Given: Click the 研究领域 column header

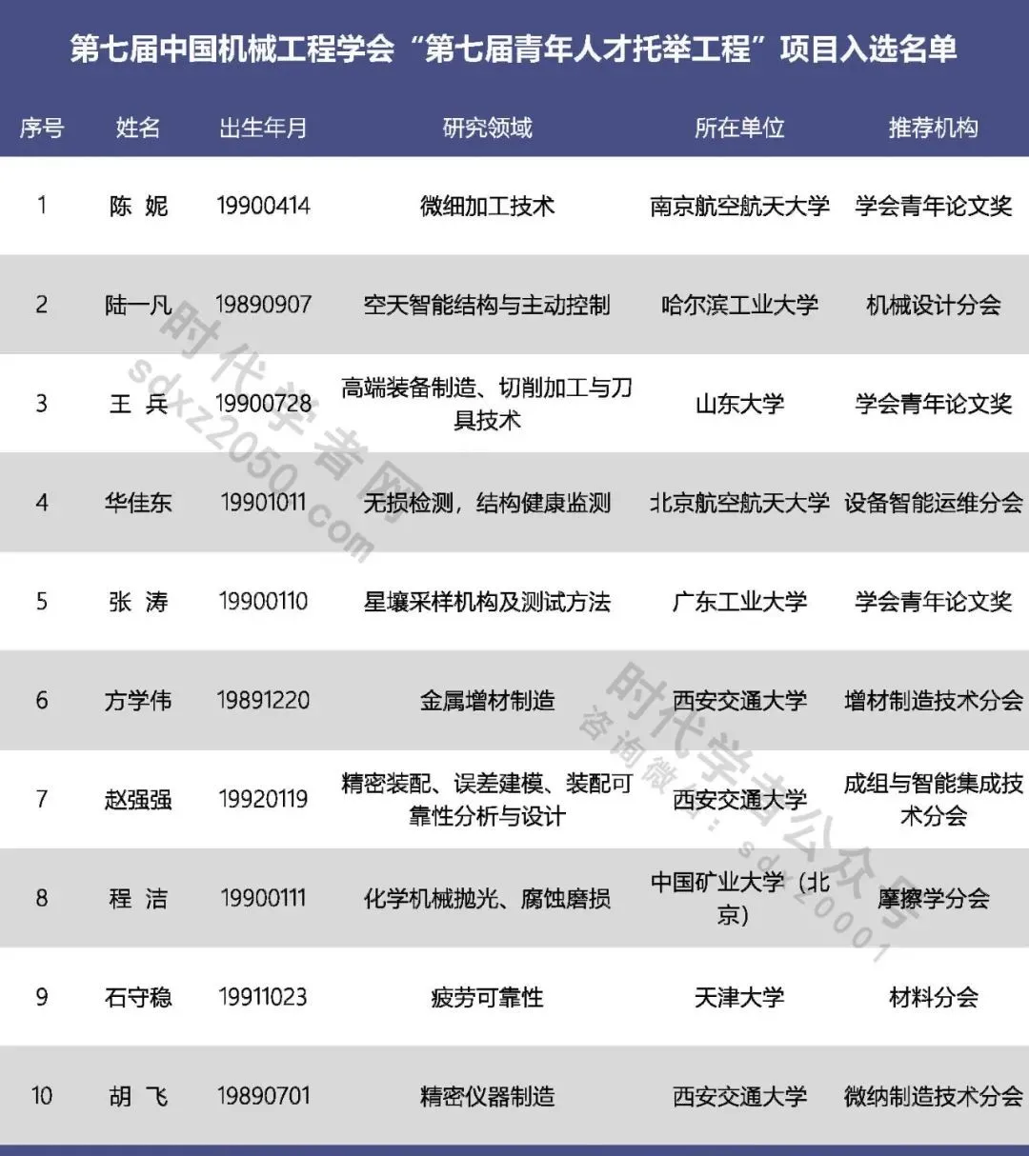Looking at the screenshot, I should (x=487, y=128).
